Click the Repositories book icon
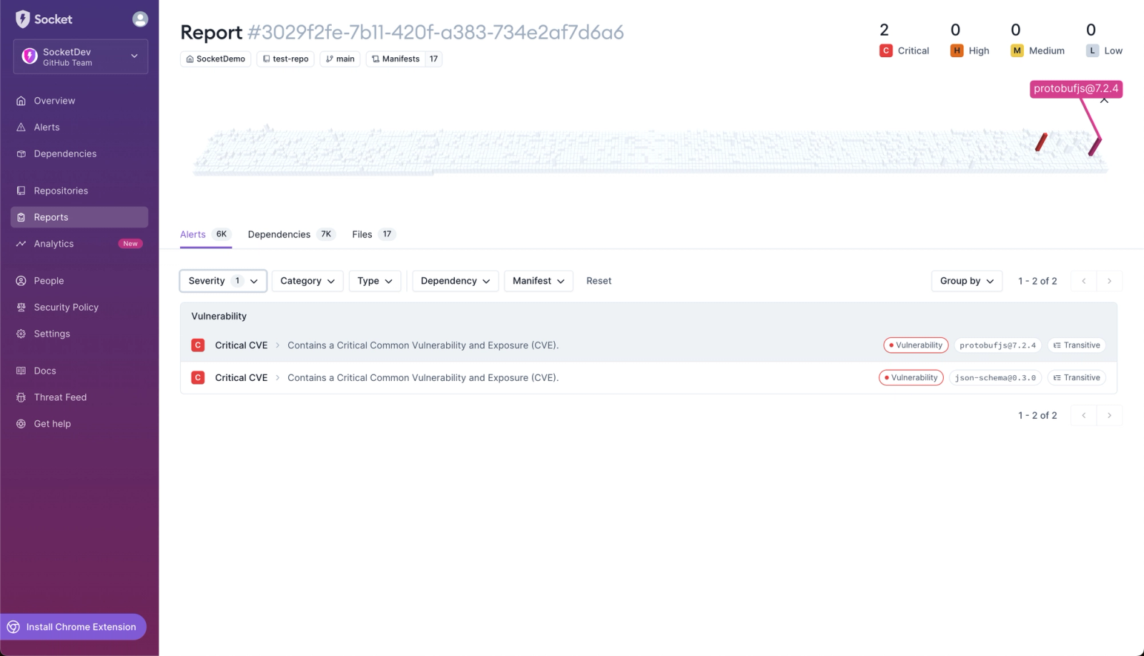 21,191
